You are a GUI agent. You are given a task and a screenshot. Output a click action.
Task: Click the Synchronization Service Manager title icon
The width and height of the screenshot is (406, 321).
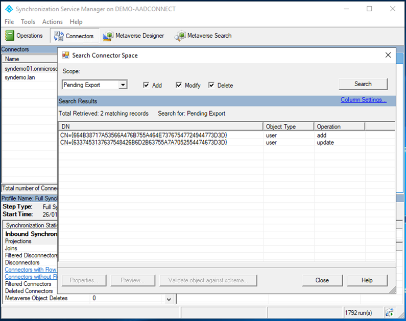(8, 9)
